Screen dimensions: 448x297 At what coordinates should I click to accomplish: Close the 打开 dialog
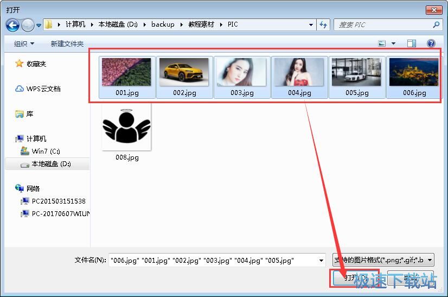[x=434, y=10]
